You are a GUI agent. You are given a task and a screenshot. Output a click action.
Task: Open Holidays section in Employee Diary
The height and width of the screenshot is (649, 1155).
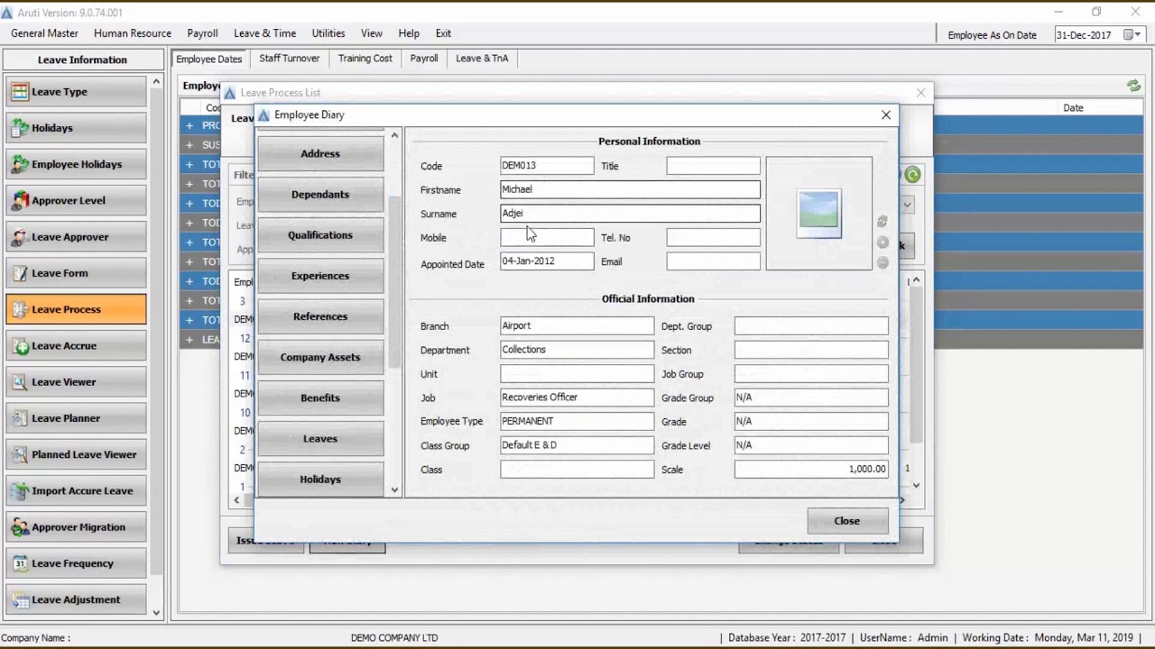320,479
